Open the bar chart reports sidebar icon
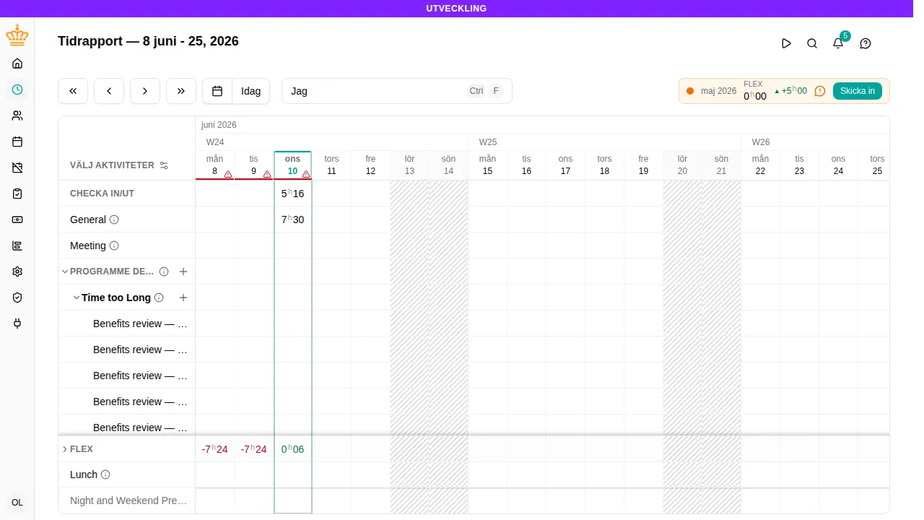Image resolution: width=924 pixels, height=520 pixels. click(17, 246)
